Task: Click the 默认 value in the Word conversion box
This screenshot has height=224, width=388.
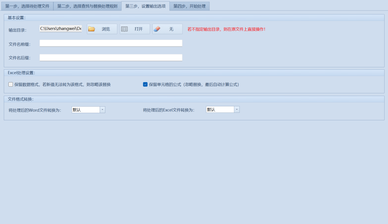Action: (85, 110)
